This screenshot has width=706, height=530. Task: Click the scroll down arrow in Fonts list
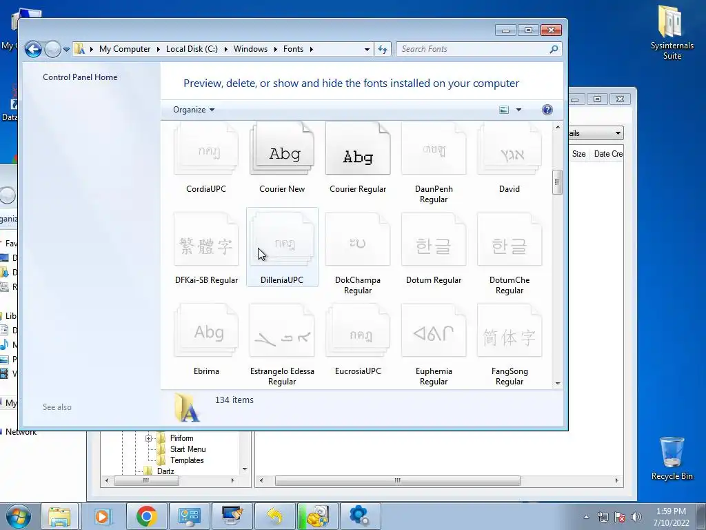click(557, 383)
